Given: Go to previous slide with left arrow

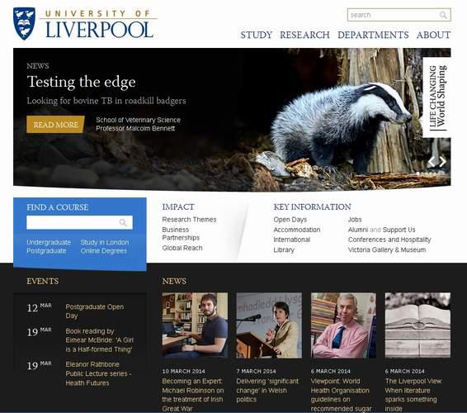Looking at the screenshot, I should coord(432,162).
